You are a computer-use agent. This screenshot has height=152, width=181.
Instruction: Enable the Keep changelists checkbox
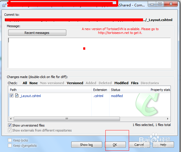[x=10, y=145]
